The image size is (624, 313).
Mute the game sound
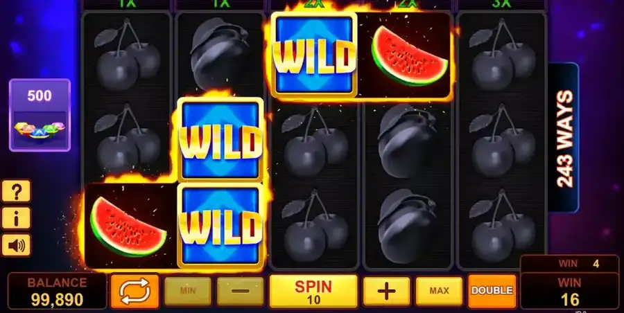(x=17, y=245)
